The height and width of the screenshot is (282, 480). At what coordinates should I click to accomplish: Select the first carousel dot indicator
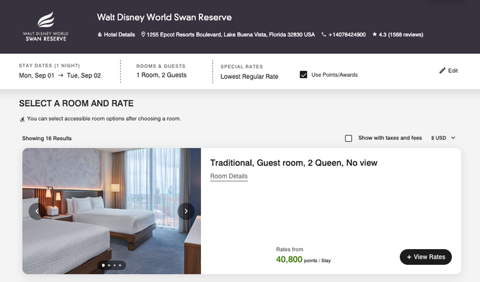click(x=104, y=265)
